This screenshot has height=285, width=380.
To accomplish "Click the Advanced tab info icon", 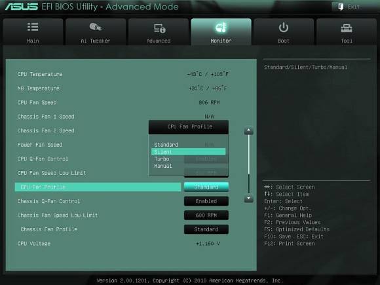I will tap(159, 28).
